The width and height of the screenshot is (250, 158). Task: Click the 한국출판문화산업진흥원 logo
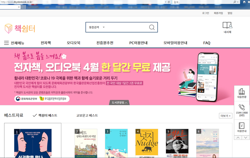pyautogui.click(x=53, y=99)
